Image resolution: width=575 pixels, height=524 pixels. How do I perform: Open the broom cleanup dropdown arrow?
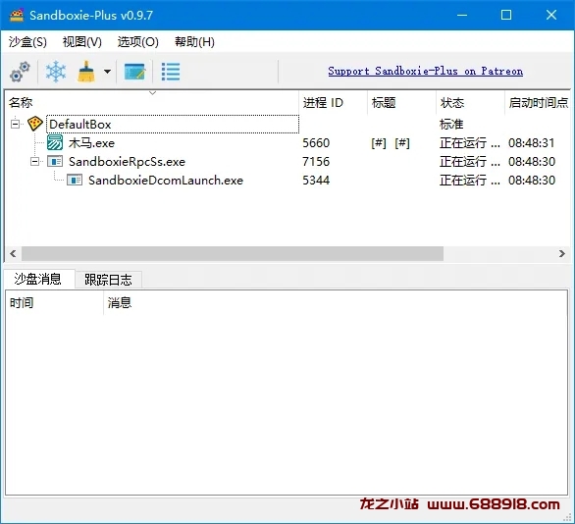pos(107,72)
